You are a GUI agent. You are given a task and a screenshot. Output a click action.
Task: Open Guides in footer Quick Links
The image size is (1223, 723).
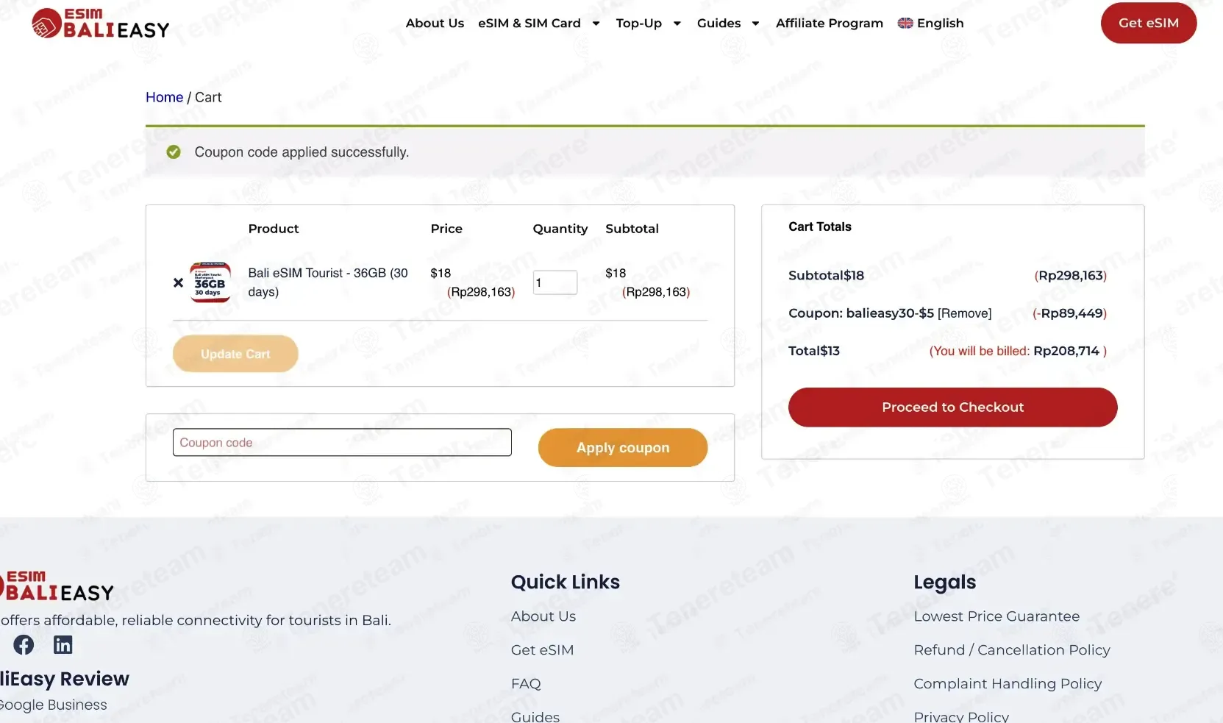click(x=535, y=716)
